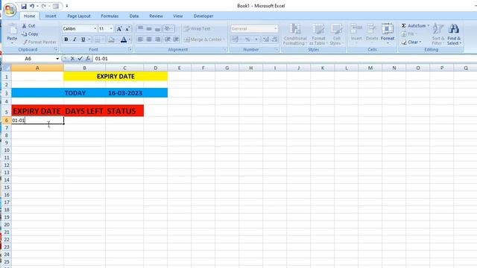Toggle Top Align
Screen dimensions: 477x268
pos(140,28)
